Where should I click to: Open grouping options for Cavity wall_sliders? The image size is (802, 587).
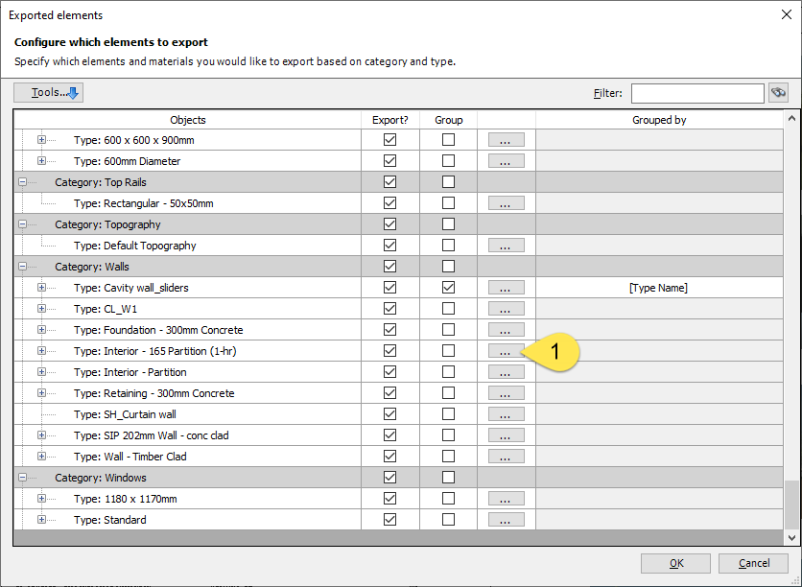point(506,288)
